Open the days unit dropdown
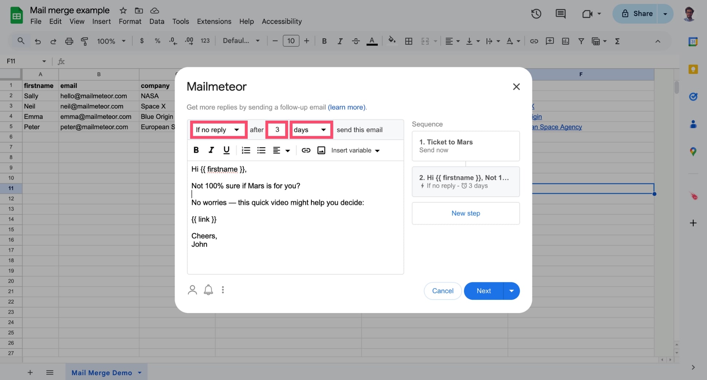707x380 pixels. [311, 130]
